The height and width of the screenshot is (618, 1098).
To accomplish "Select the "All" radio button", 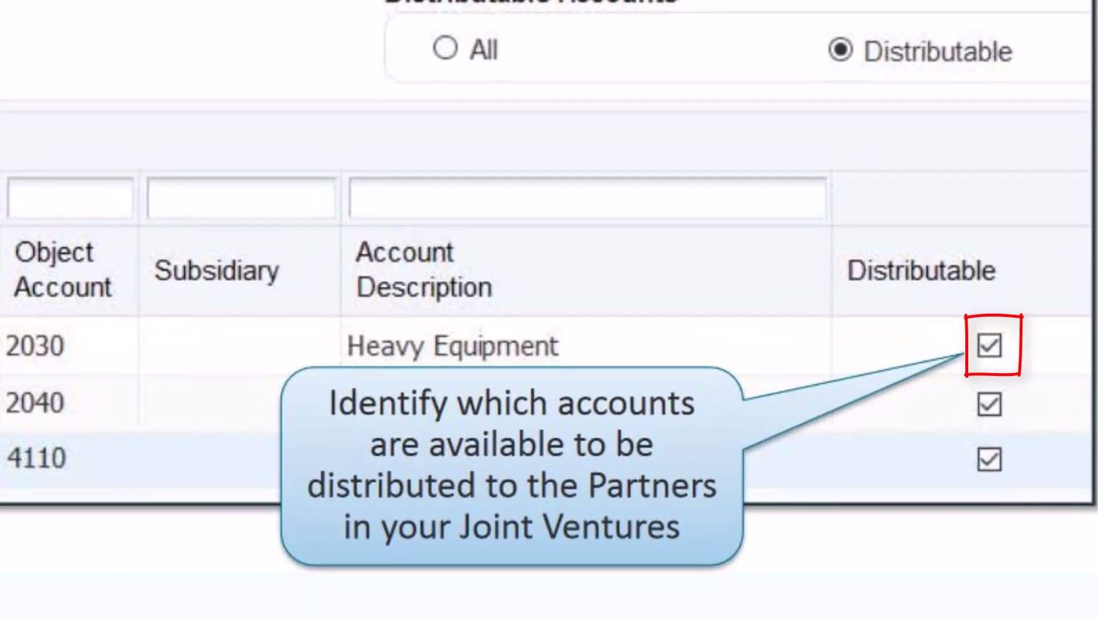I will [x=446, y=49].
